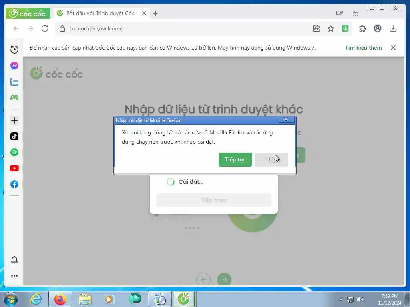Click the coccoc.com/welcome address bar
Viewport: 410px width, 307px height.
click(x=183, y=28)
